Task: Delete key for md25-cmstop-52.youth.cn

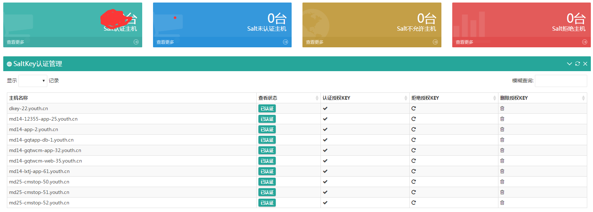Action: pos(502,203)
